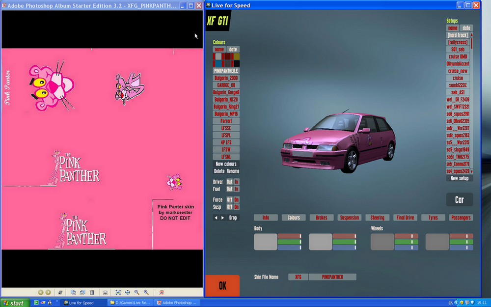Image resolution: width=491 pixels, height=307 pixels.
Task: Click the printer icon in Album toolbar
Action: coord(105,292)
